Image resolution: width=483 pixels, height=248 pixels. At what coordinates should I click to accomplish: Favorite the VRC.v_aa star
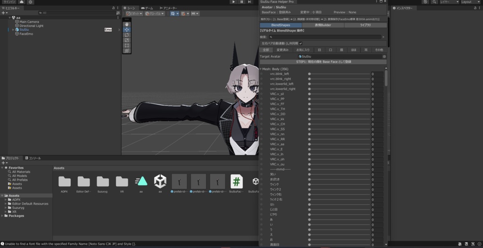[261, 144]
